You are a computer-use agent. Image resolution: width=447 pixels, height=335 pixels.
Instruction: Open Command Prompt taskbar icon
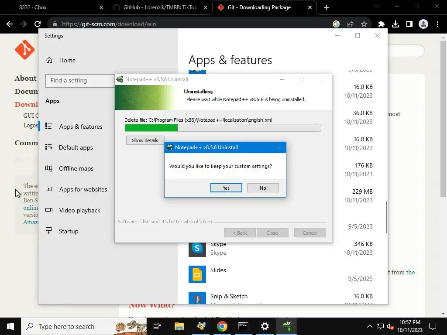243,326
